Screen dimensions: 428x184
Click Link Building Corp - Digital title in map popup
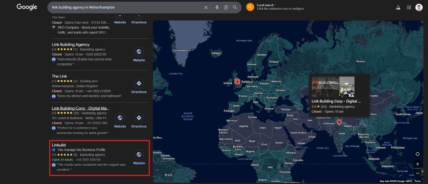click(x=336, y=101)
